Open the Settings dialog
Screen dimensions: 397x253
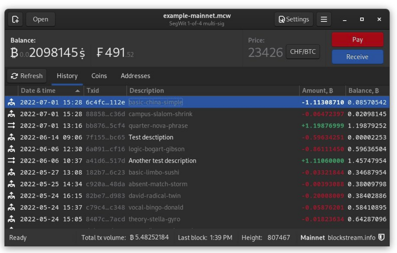click(x=293, y=20)
